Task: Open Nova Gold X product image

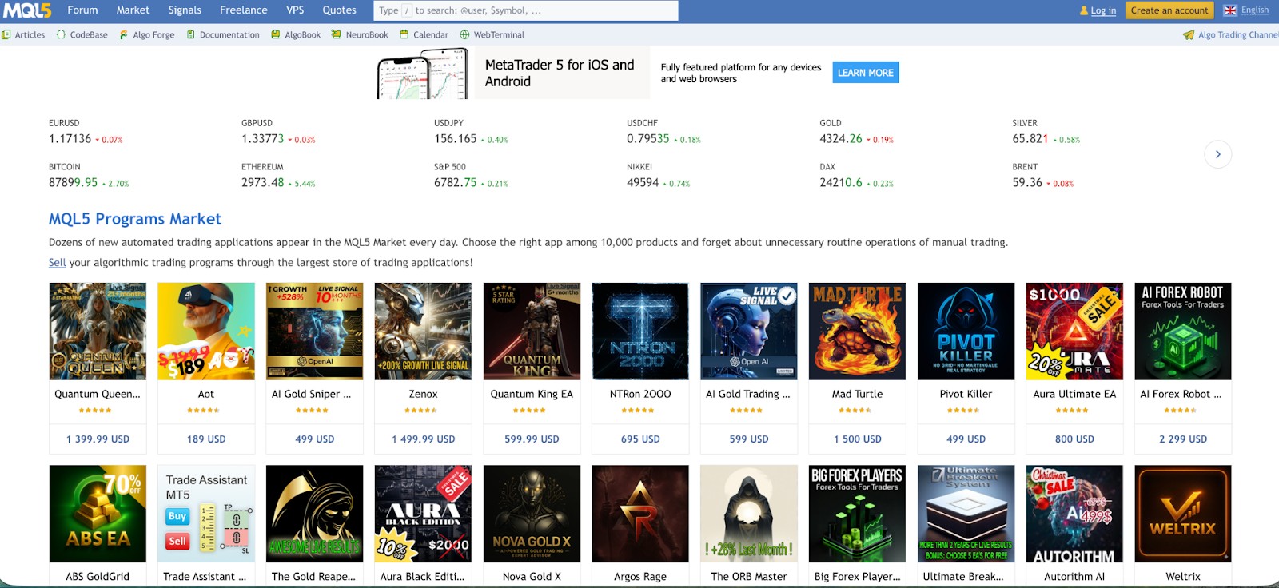Action: [532, 514]
